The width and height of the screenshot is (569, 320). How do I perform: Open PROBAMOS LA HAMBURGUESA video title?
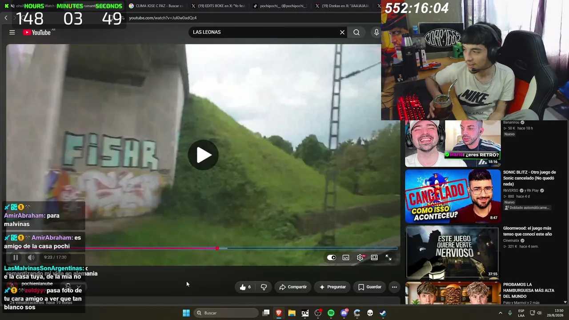pyautogui.click(x=529, y=290)
